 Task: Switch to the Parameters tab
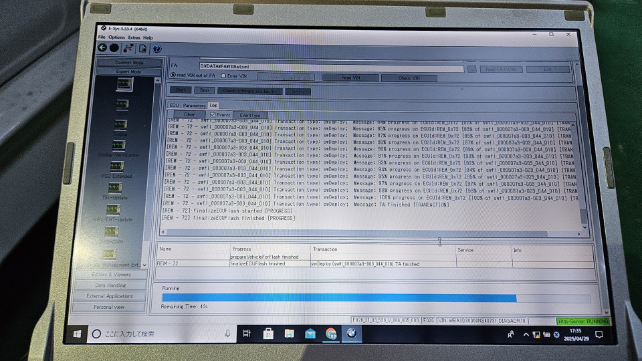pos(194,105)
